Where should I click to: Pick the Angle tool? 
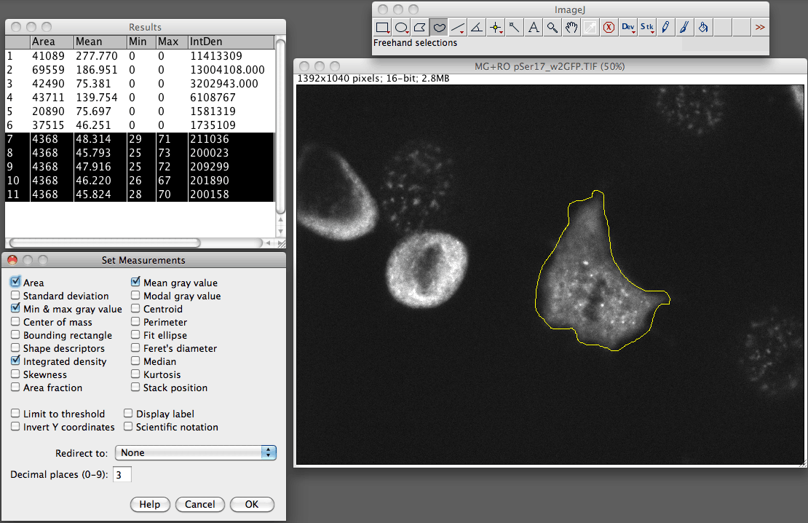pos(477,28)
